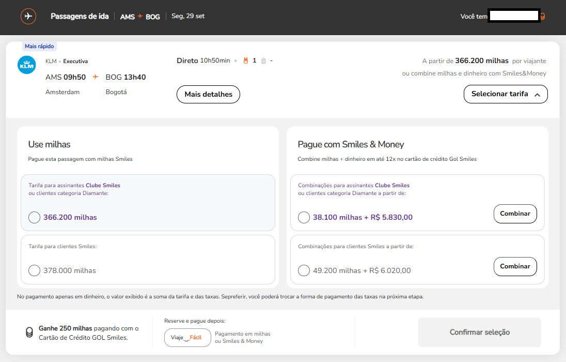
Task: Click the Passagens de ida header label
Action: click(80, 16)
